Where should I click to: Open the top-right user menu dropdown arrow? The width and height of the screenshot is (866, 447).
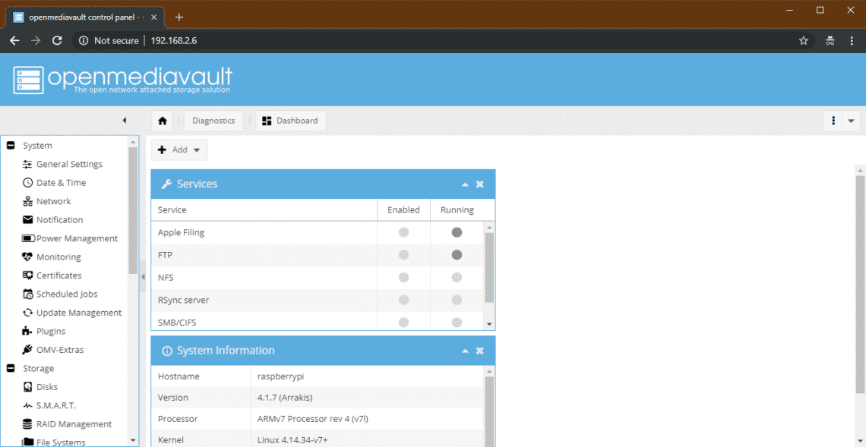(851, 121)
